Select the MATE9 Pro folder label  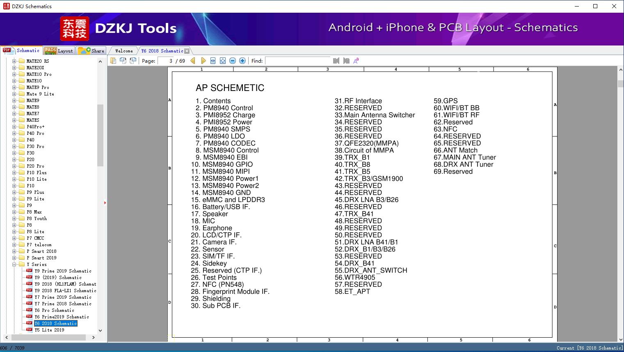tap(38, 87)
